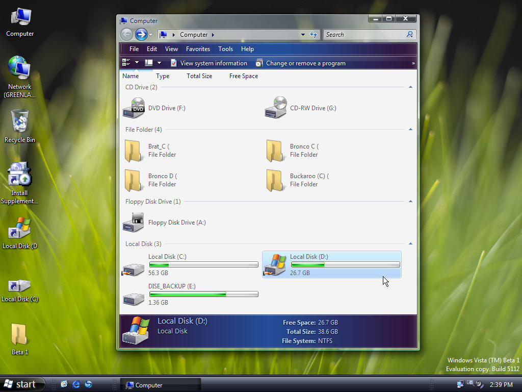Select the CD-RW Drive (G:) icon
522x392 pixels.
coord(276,108)
